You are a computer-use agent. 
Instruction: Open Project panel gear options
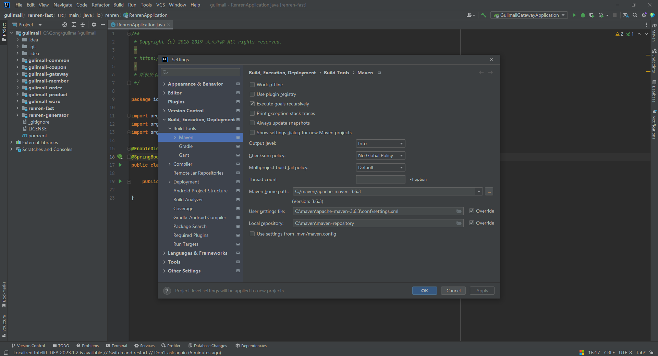(94, 25)
